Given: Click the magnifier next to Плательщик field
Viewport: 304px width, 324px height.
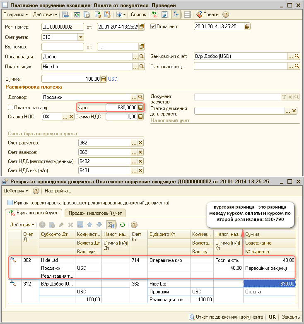Looking at the screenshot, I should tap(141, 66).
